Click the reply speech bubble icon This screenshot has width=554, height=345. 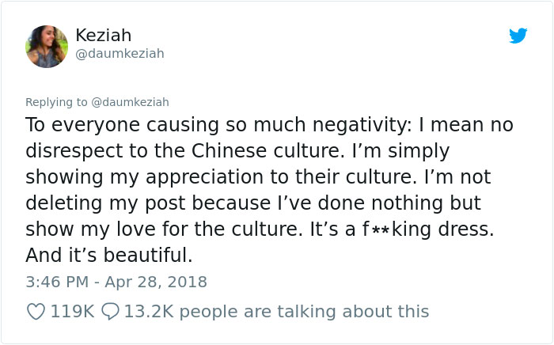(112, 312)
